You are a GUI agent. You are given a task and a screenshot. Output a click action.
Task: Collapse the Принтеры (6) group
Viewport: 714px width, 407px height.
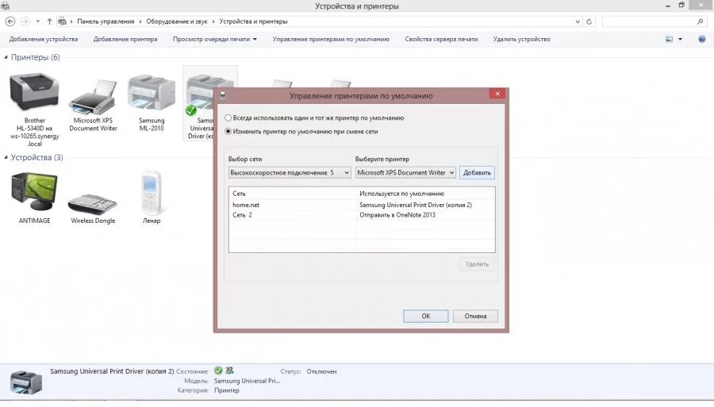[6, 57]
